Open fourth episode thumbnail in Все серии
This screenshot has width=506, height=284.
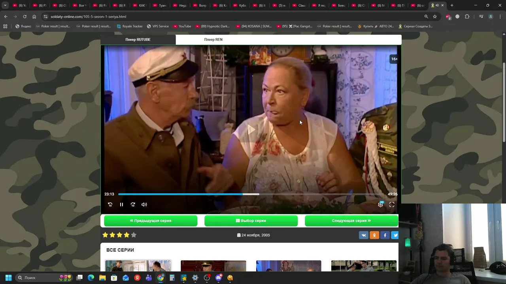364,266
